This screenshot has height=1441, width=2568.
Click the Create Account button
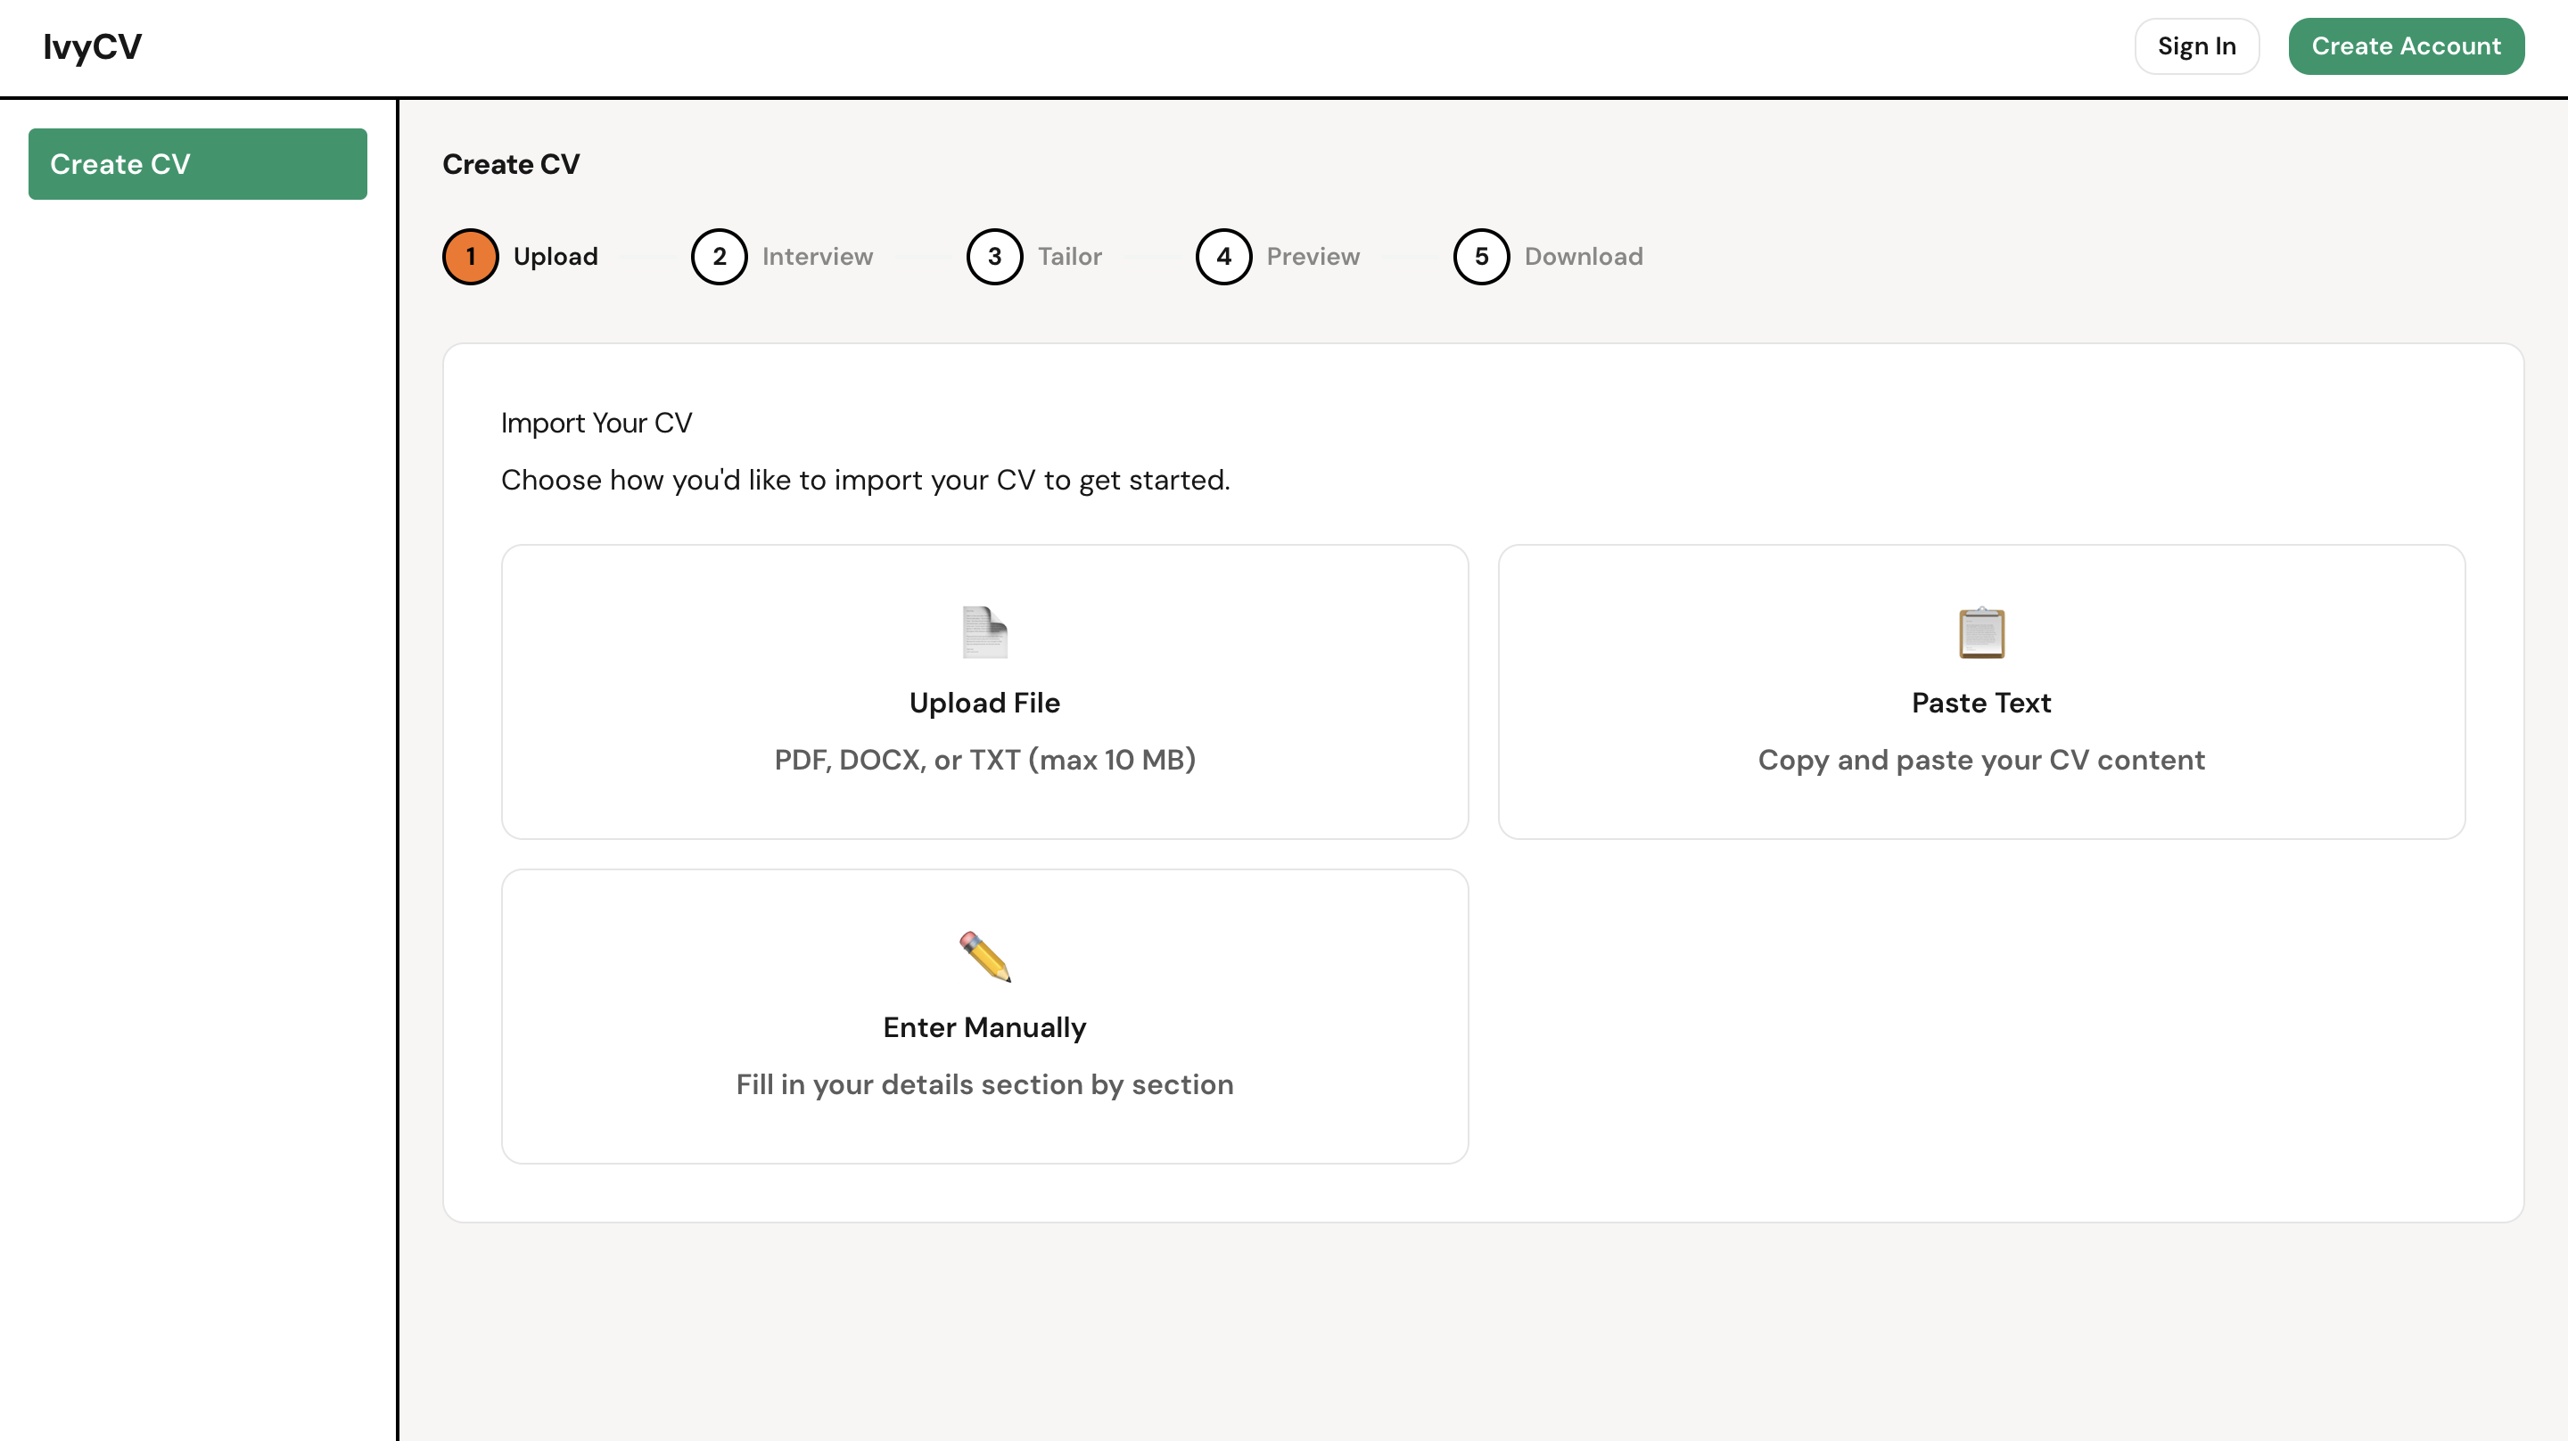[2406, 45]
